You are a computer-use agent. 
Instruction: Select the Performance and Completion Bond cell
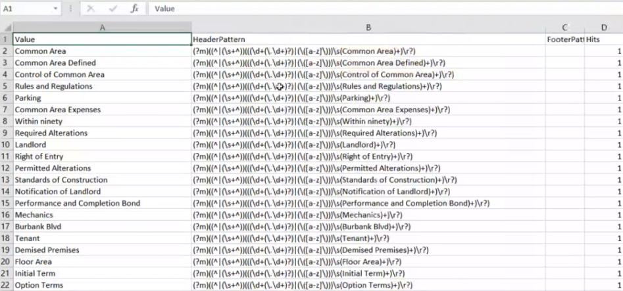pyautogui.click(x=101, y=203)
